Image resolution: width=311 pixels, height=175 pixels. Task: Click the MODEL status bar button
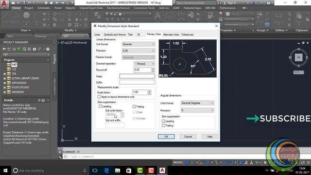[x=178, y=162]
